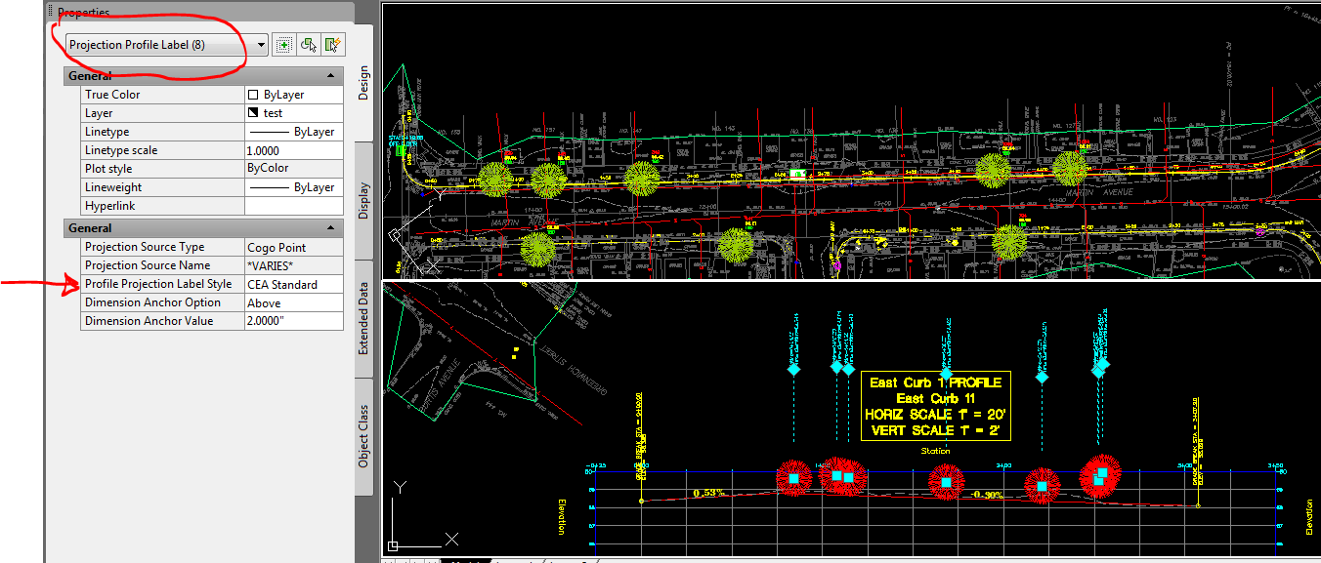This screenshot has width=1321, height=563.
Task: Switch to the Display tab
Action: click(x=363, y=200)
